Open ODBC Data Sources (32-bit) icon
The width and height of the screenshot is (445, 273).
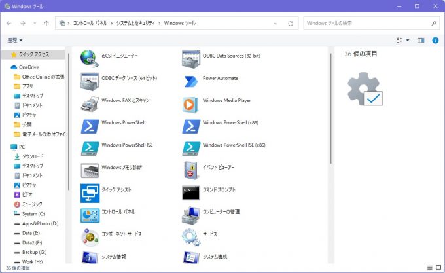pyautogui.click(x=191, y=59)
